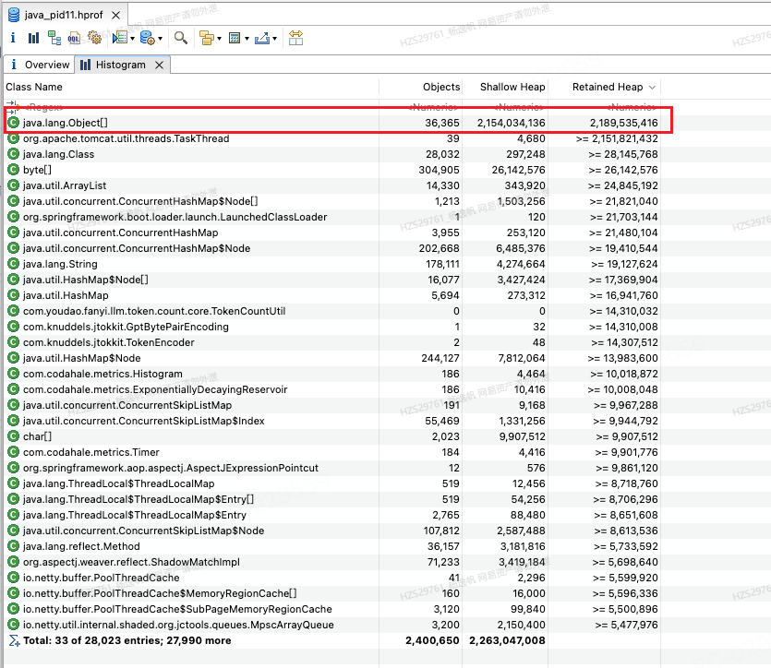Select java.lang.ThreadLocal$ThreadLocalMap$Entry[] row

[331, 499]
